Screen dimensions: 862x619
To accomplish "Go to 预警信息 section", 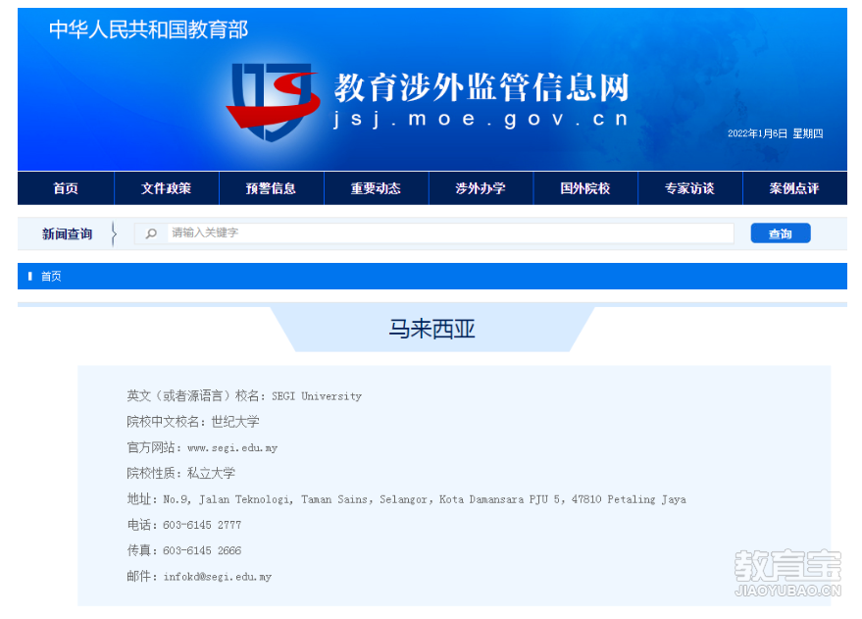I will (271, 188).
